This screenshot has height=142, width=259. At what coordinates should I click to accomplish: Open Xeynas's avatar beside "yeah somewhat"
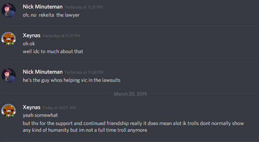click(x=9, y=110)
